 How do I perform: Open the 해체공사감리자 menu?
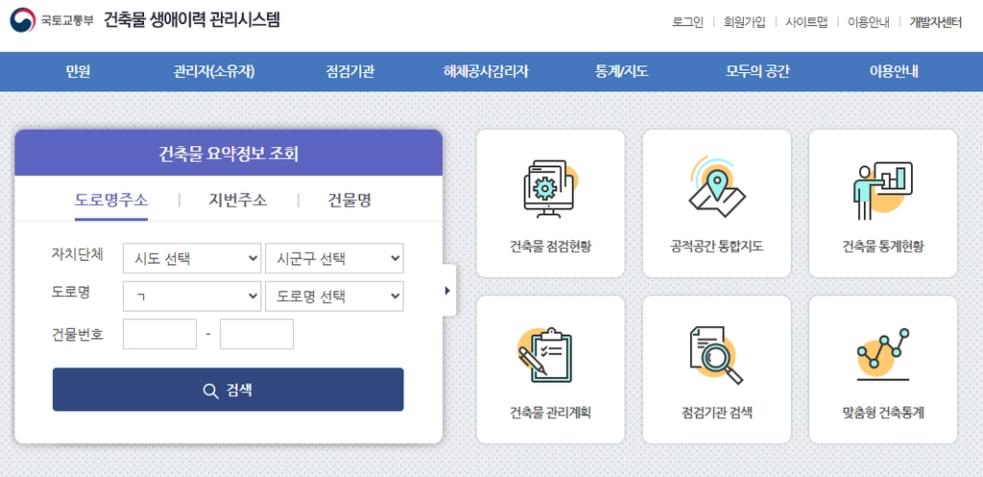click(486, 71)
